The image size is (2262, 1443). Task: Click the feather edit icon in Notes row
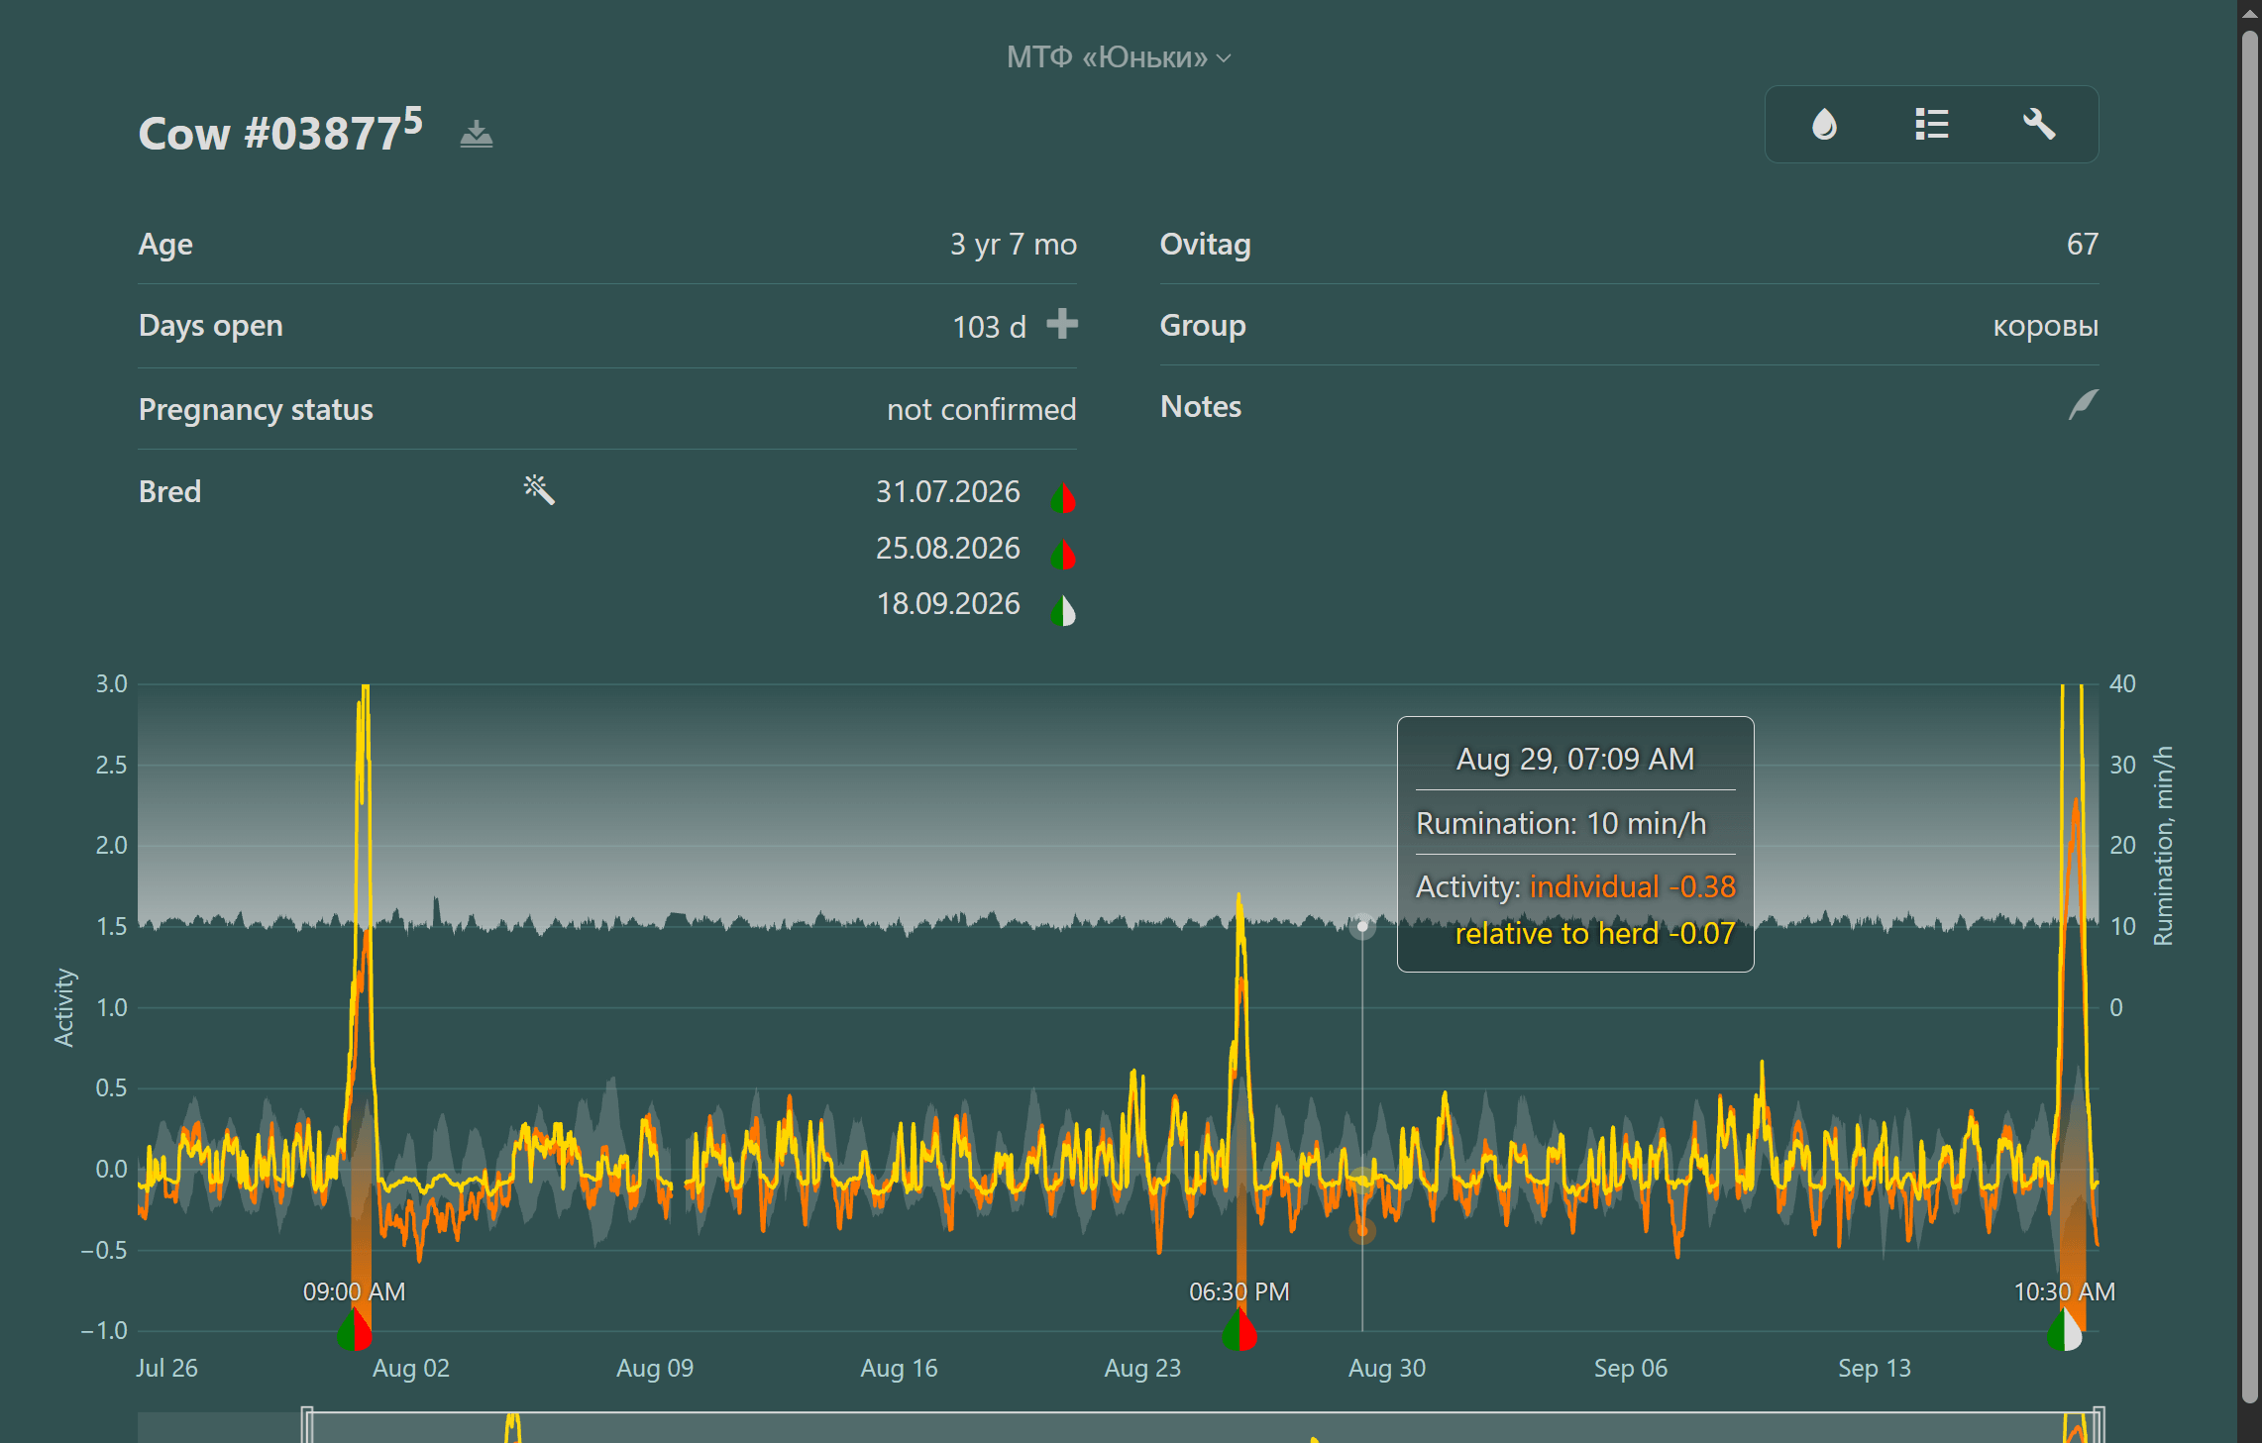pyautogui.click(x=2083, y=405)
